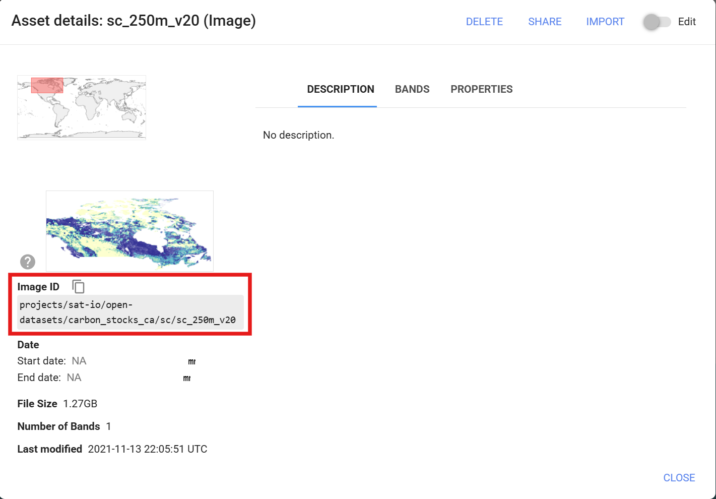Click the Start date NA value
This screenshot has height=499, width=716.
click(79, 361)
